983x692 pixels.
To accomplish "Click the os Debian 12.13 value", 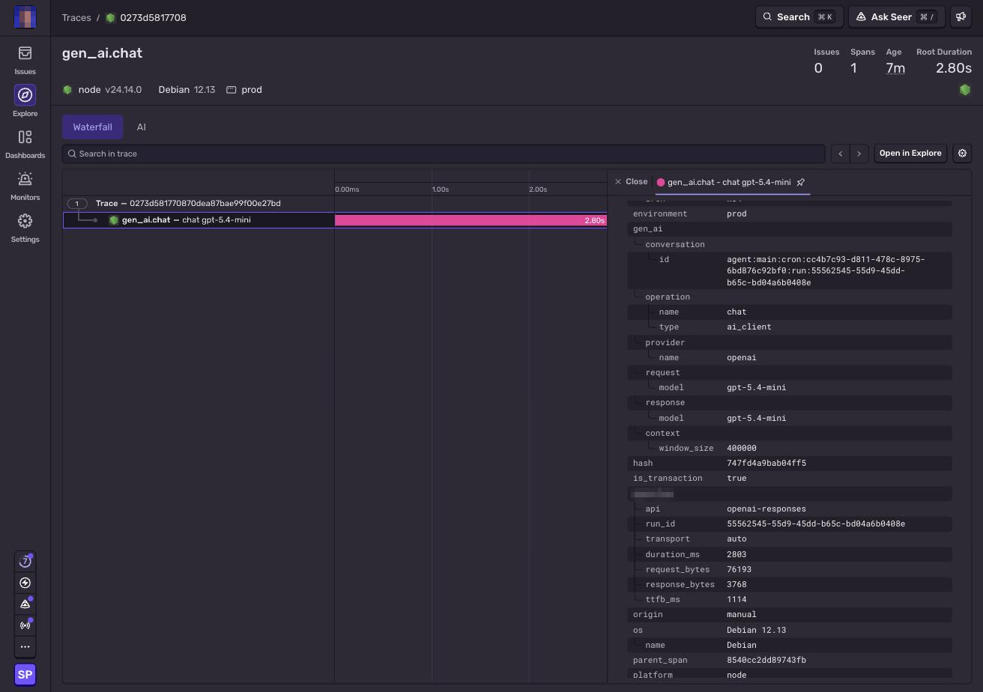I will pyautogui.click(x=757, y=630).
